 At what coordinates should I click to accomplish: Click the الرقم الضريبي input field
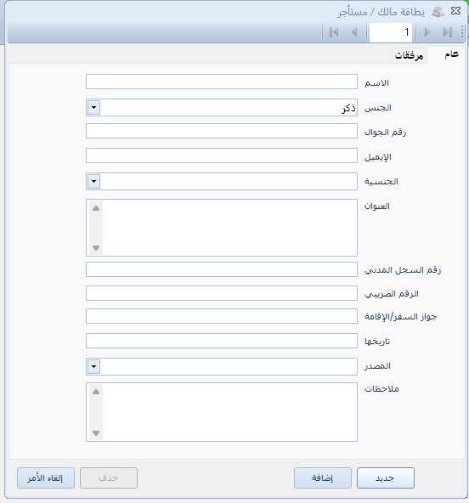pos(222,293)
